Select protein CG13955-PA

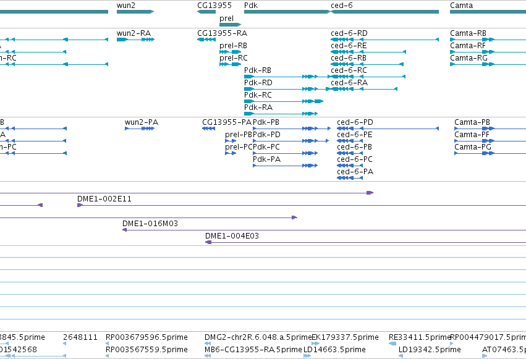209,129
